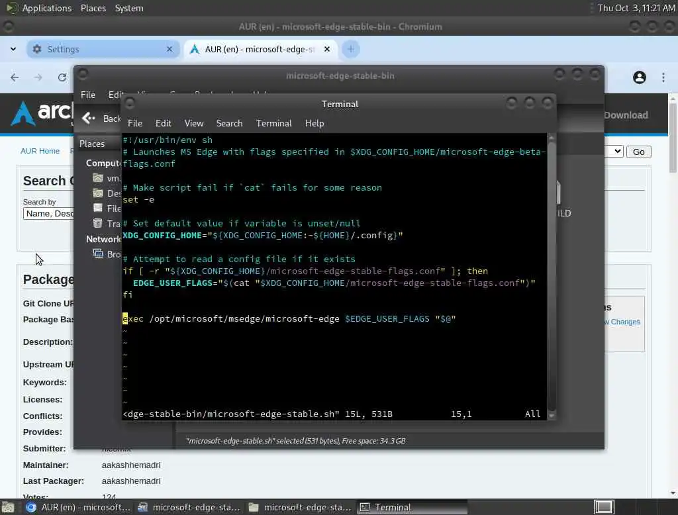678x515 pixels.
Task: Click the exec line in vim editor
Action: pyautogui.click(x=289, y=318)
